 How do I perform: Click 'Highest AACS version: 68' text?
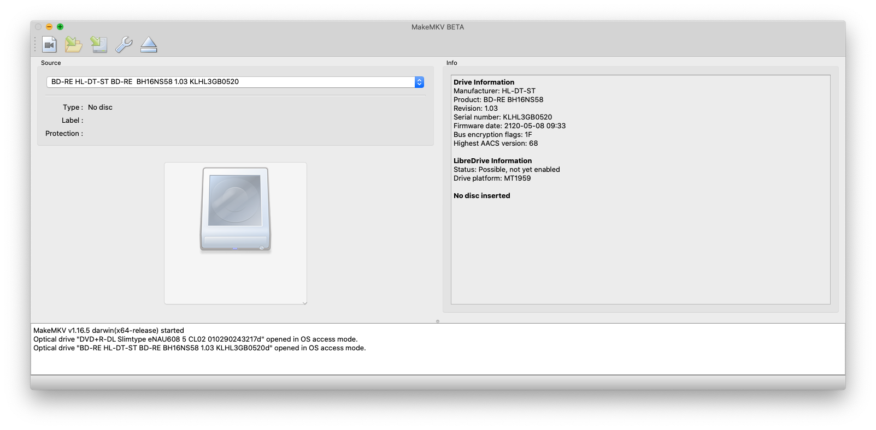tap(496, 144)
